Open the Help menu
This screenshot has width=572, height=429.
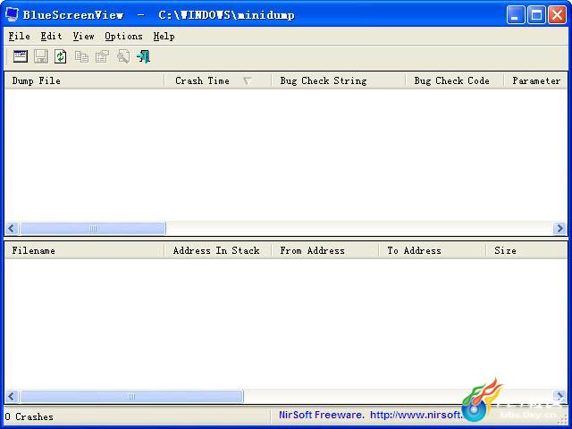coord(164,36)
